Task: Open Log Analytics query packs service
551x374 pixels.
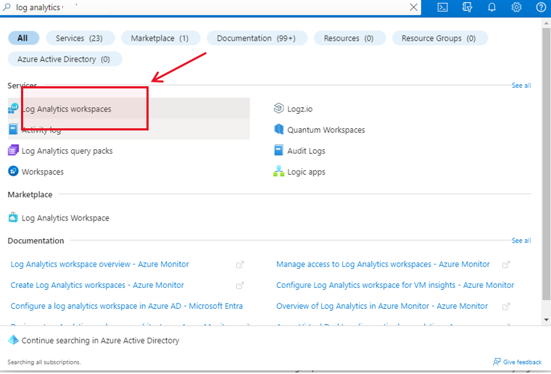Action: (67, 151)
